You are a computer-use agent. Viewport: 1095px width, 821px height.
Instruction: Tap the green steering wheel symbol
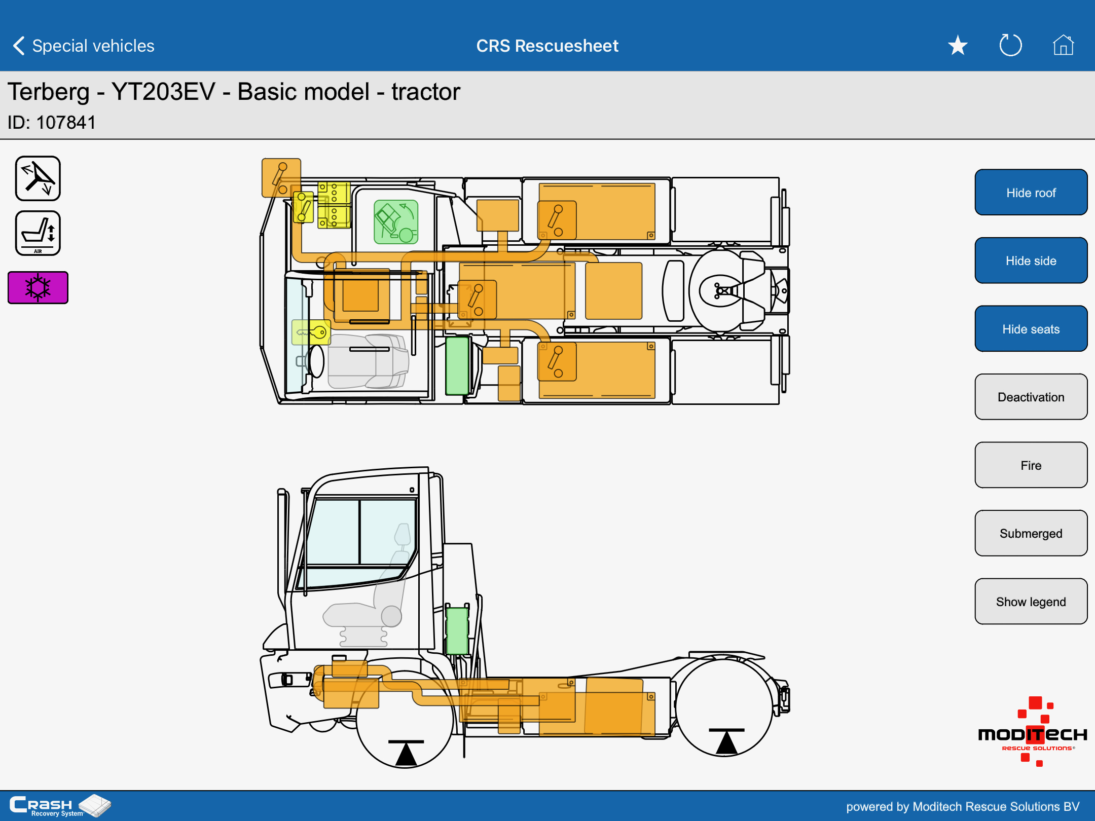coord(396,222)
